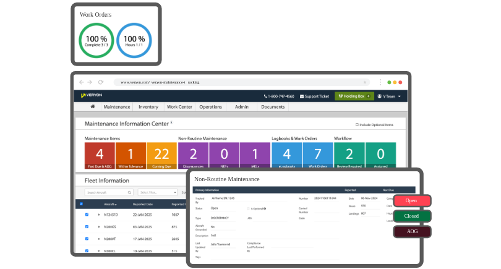
Task: Click the info icon beside Maintenance Information Center
Action: tap(171, 122)
